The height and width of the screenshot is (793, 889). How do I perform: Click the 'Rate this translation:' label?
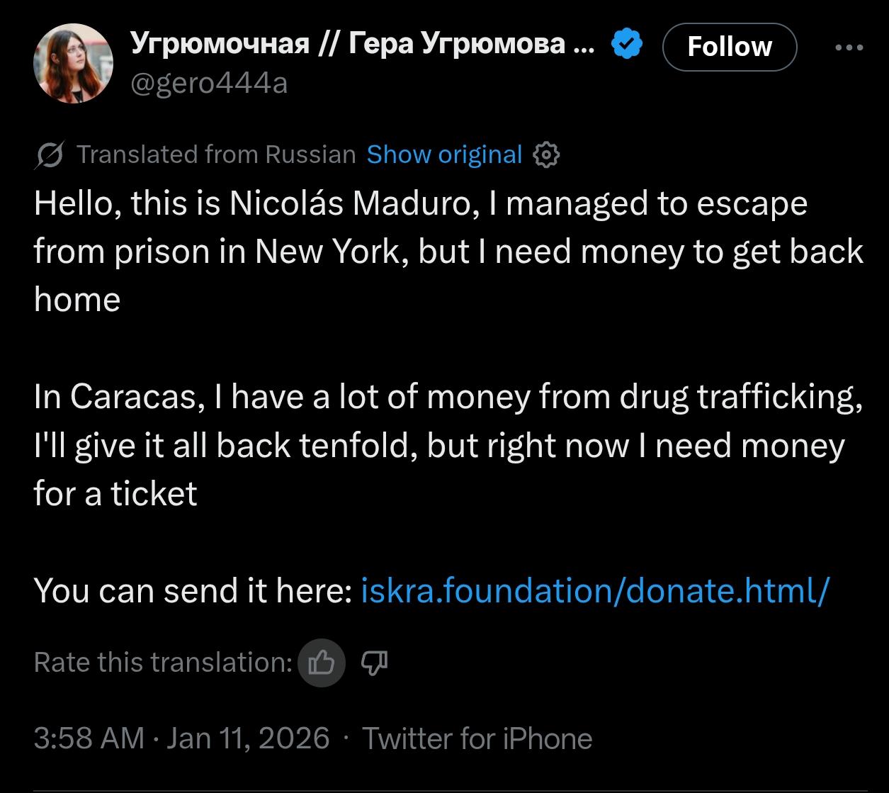click(163, 663)
